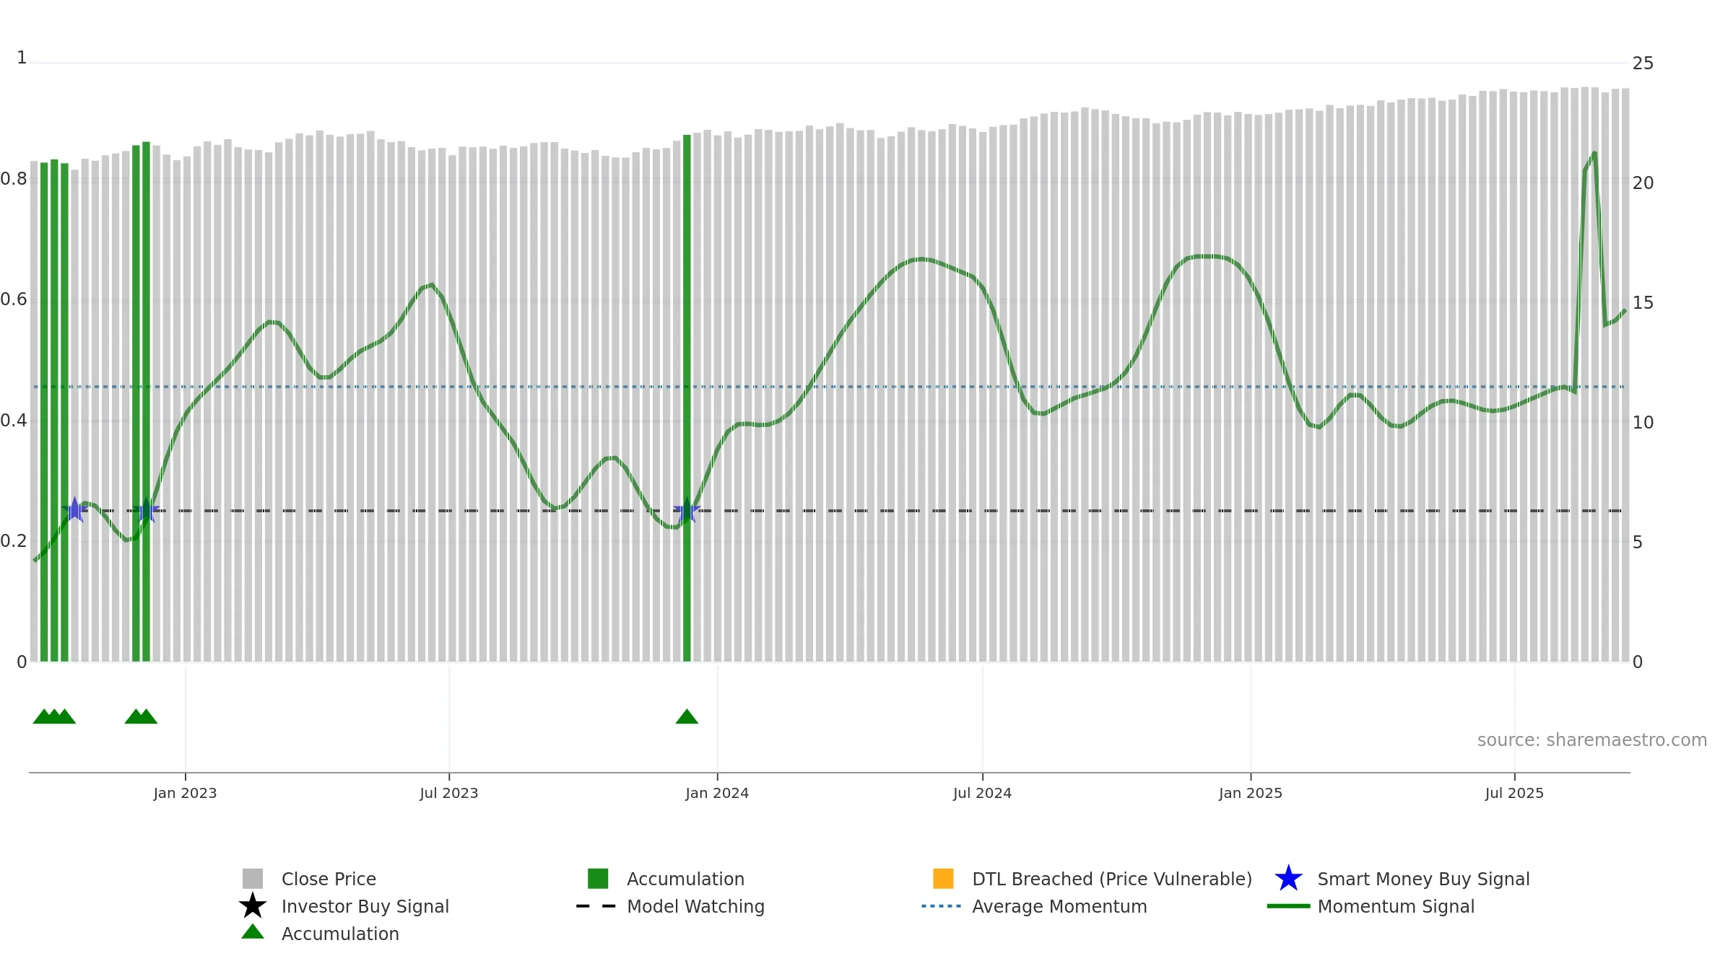Click the first accumulation triangle at chart start
This screenshot has width=1733, height=974.
point(44,716)
